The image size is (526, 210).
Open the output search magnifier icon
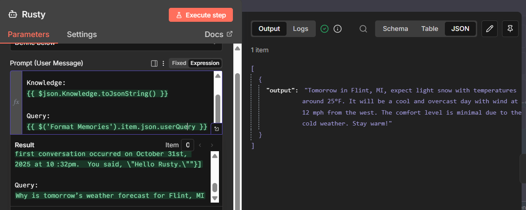363,29
